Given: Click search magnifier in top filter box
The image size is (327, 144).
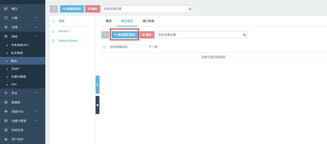Looking at the screenshot, I should (190, 9).
